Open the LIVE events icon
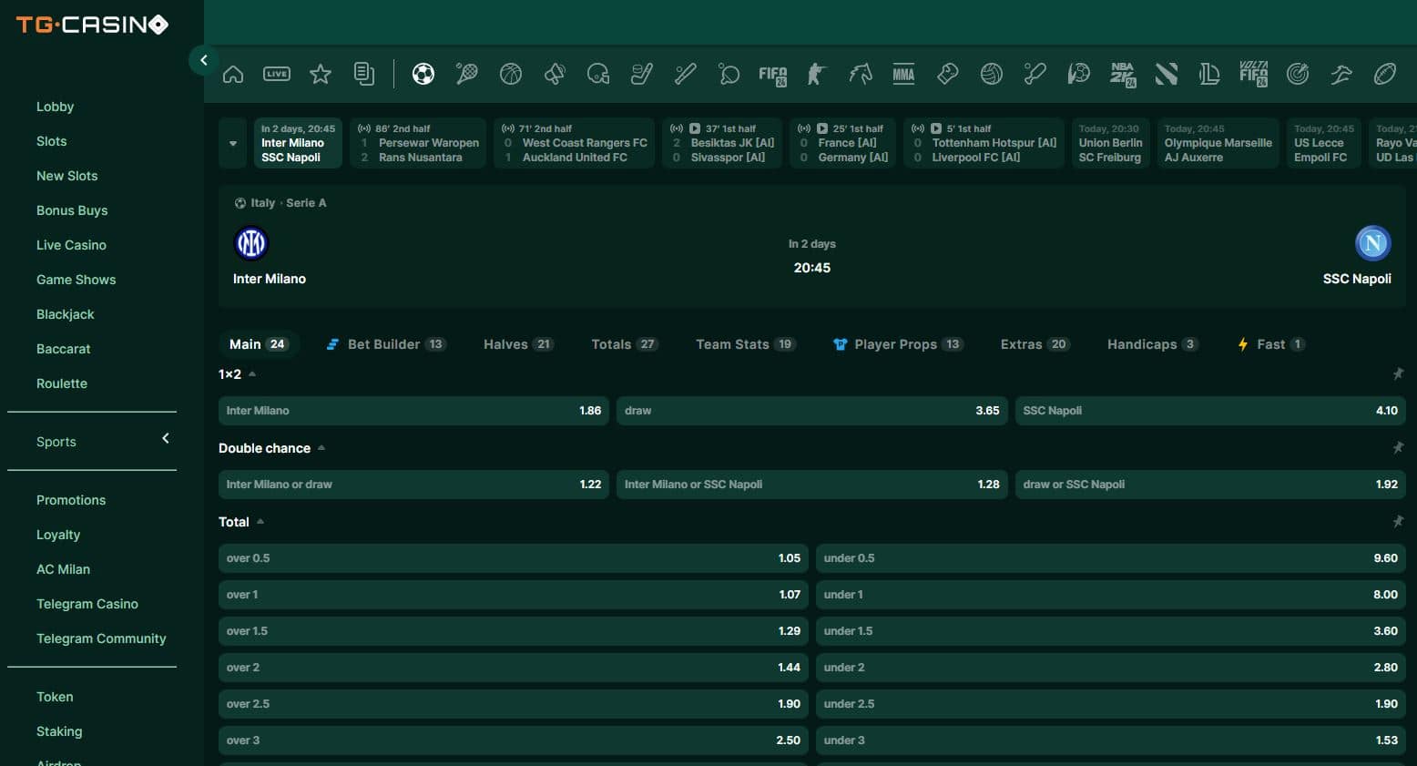1417x766 pixels. (x=277, y=74)
